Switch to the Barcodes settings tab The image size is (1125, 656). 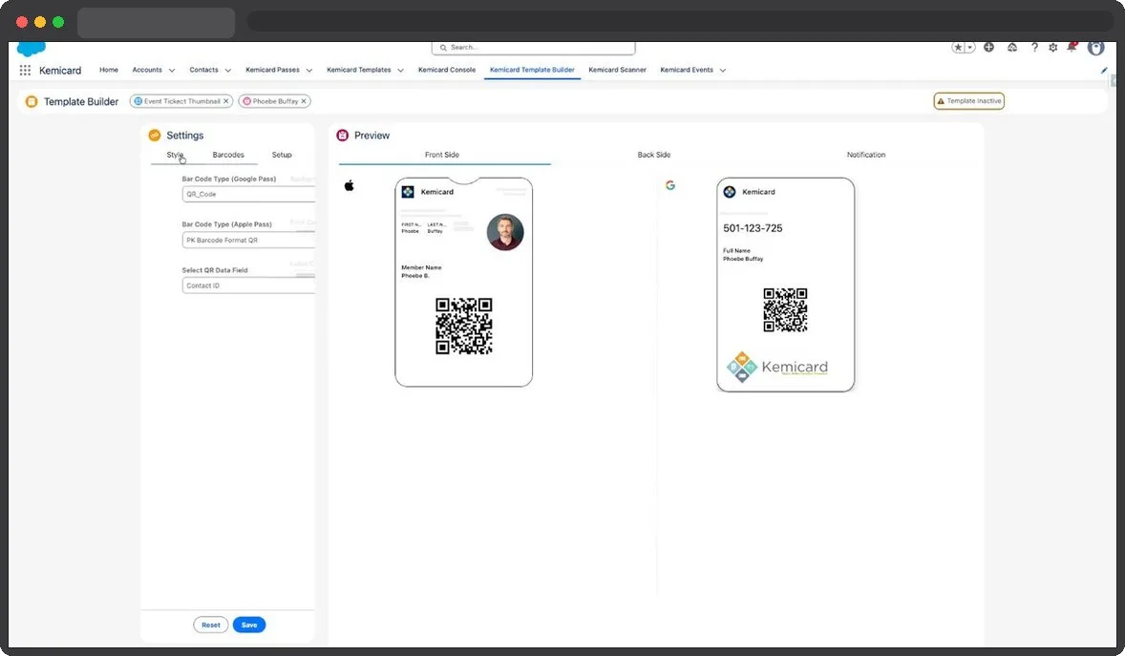click(228, 155)
